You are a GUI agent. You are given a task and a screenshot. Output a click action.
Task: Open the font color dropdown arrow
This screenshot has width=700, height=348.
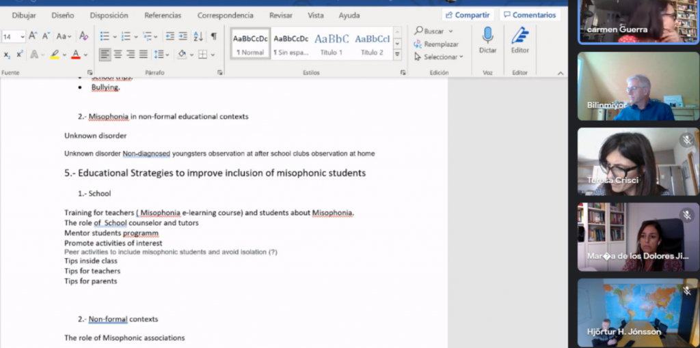tap(85, 55)
